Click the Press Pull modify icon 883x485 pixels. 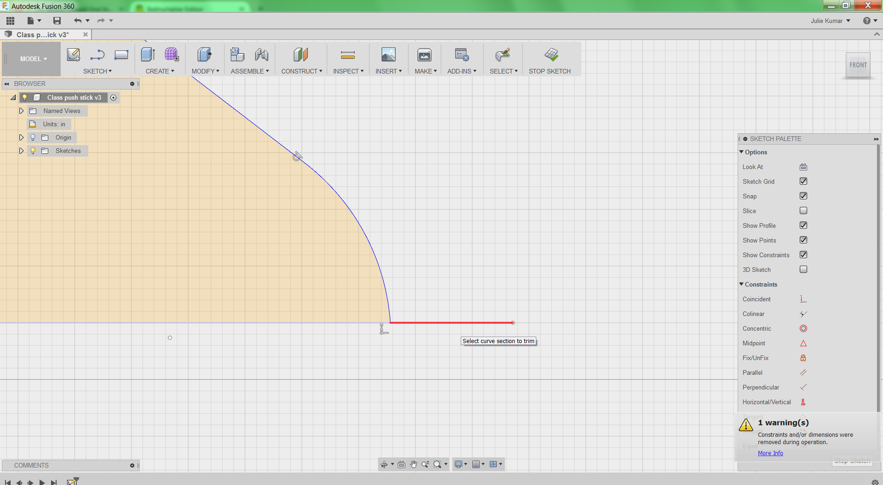click(205, 55)
